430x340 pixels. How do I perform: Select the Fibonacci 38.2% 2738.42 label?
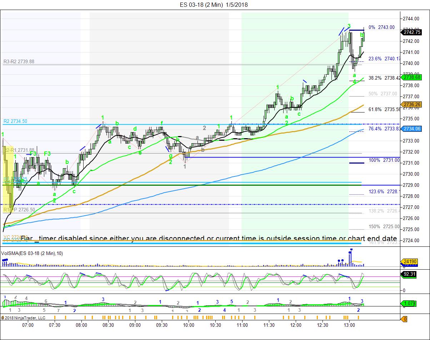384,78
